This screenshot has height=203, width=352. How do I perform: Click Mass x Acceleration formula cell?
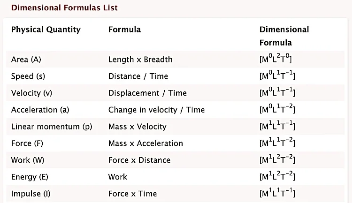click(145, 143)
